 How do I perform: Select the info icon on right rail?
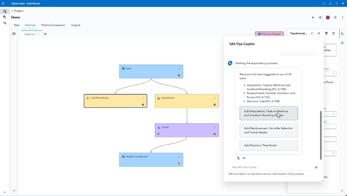[342, 43]
